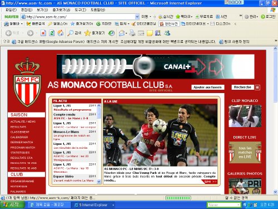Click the Refresh page toolbar icon
This screenshot has width=278, height=209.
point(52,33)
